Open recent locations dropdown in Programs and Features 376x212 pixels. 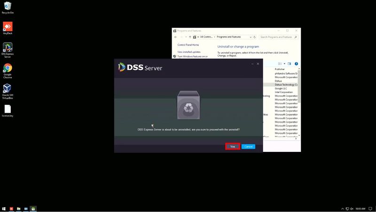[x=186, y=37]
